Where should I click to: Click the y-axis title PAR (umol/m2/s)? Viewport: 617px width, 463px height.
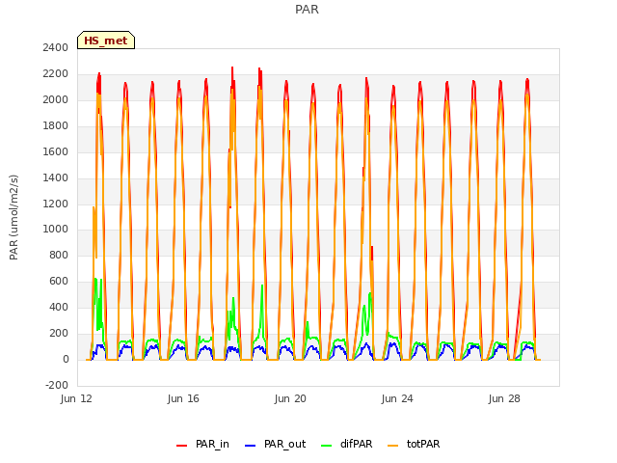click(x=13, y=217)
